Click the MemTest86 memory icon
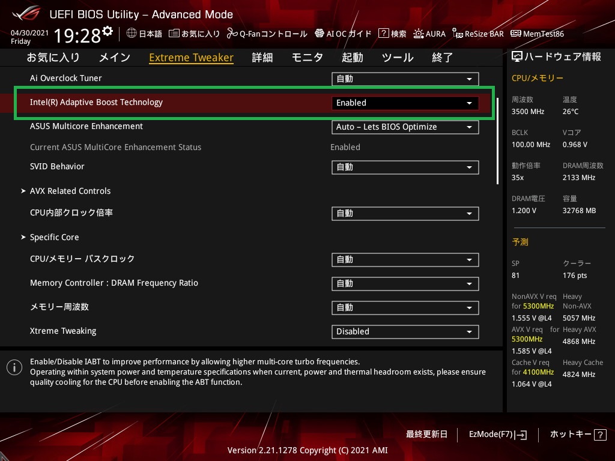 (x=516, y=34)
